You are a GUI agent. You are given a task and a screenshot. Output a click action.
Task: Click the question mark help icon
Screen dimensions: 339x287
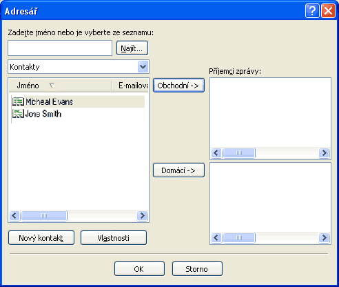(312, 10)
